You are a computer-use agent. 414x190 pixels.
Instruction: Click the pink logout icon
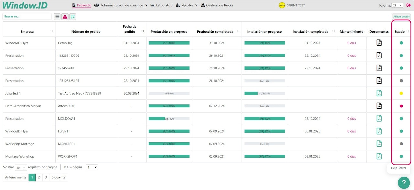(x=409, y=5)
